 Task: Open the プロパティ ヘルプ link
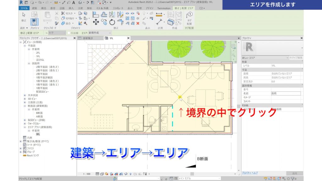(x=249, y=173)
